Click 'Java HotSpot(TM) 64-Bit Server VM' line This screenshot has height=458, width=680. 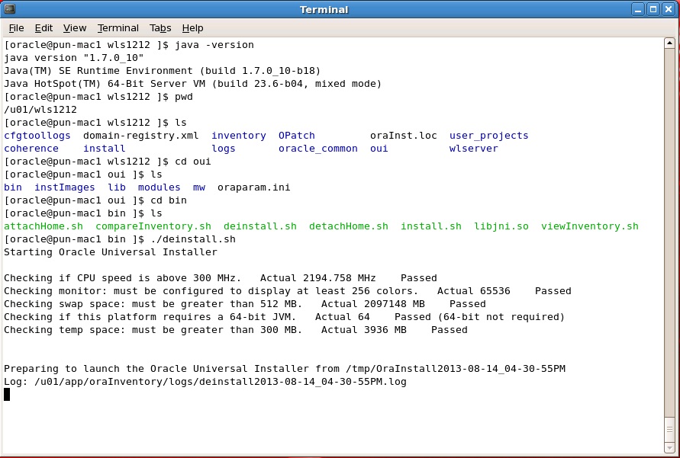click(x=192, y=84)
